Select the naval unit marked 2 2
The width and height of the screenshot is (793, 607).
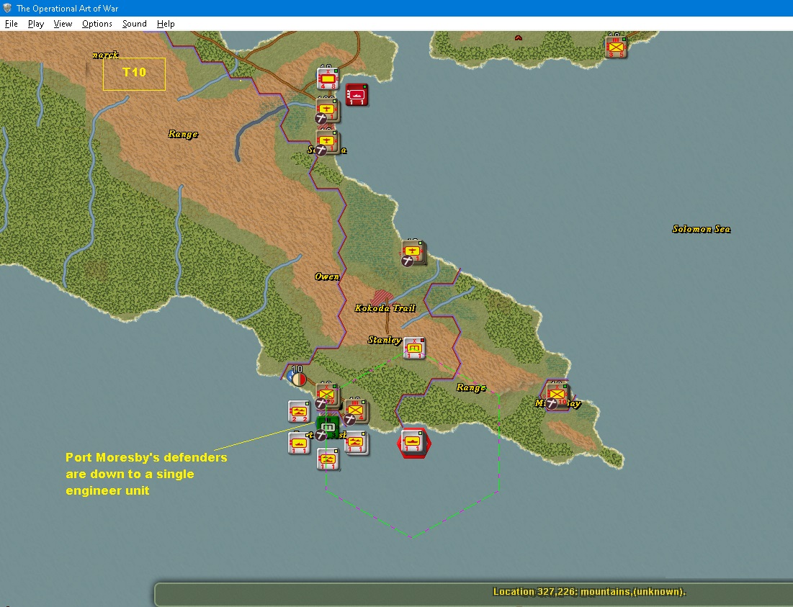coord(298,411)
